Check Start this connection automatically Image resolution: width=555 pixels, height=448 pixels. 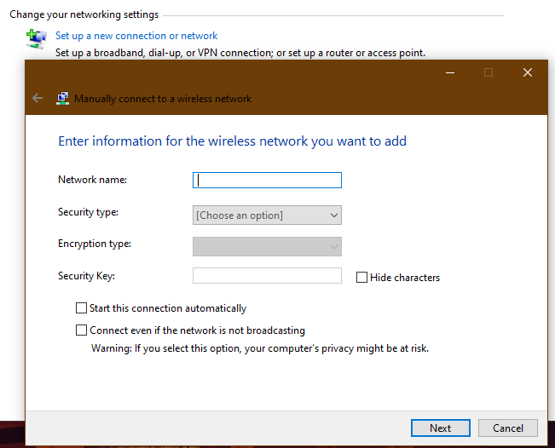81,308
